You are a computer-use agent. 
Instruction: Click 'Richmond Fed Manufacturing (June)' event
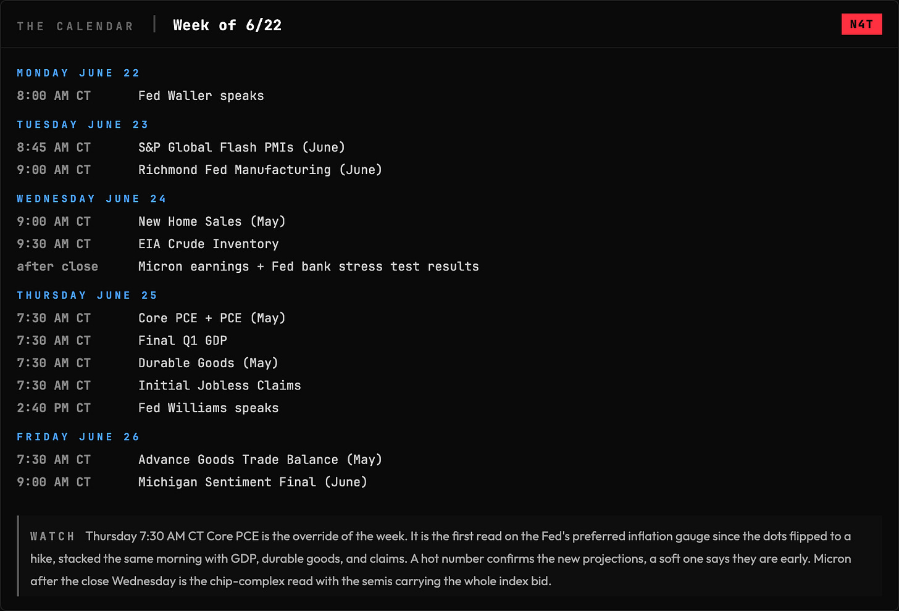click(261, 170)
